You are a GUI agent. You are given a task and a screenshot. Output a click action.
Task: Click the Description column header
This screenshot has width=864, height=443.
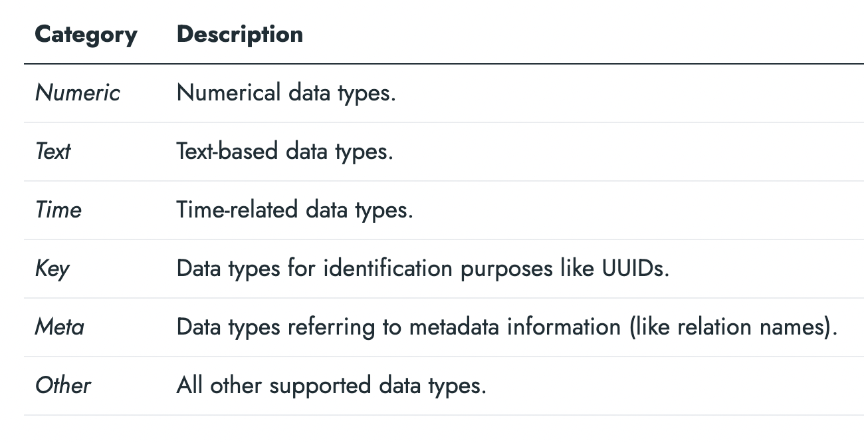(x=239, y=35)
